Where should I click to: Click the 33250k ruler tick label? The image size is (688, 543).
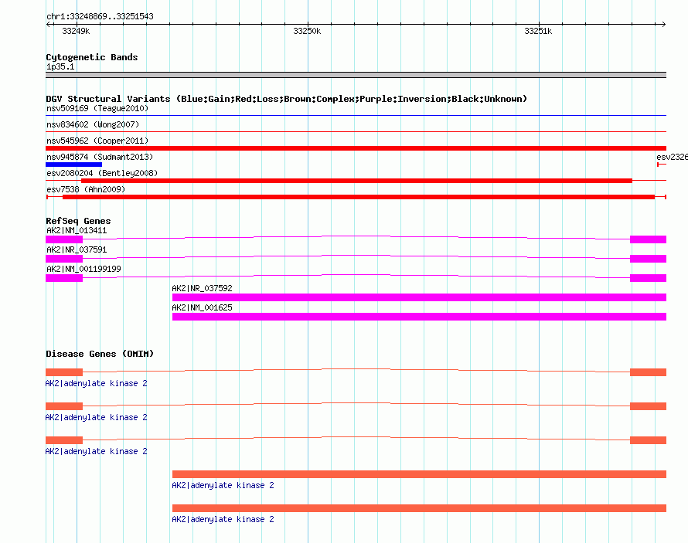307,31
